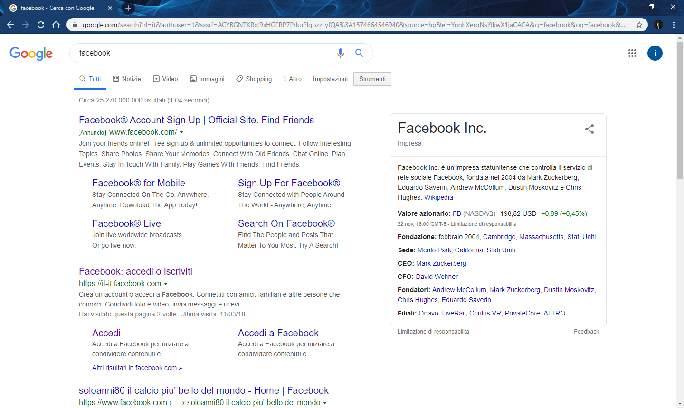684x408 pixels.
Task: Click the address bar URL
Action: pyautogui.click(x=354, y=25)
